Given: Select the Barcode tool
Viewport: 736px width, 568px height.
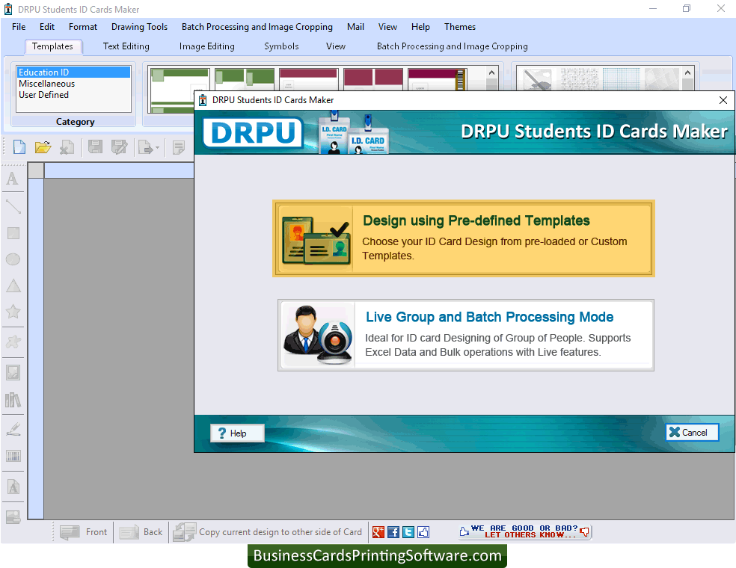Looking at the screenshot, I should (x=13, y=456).
